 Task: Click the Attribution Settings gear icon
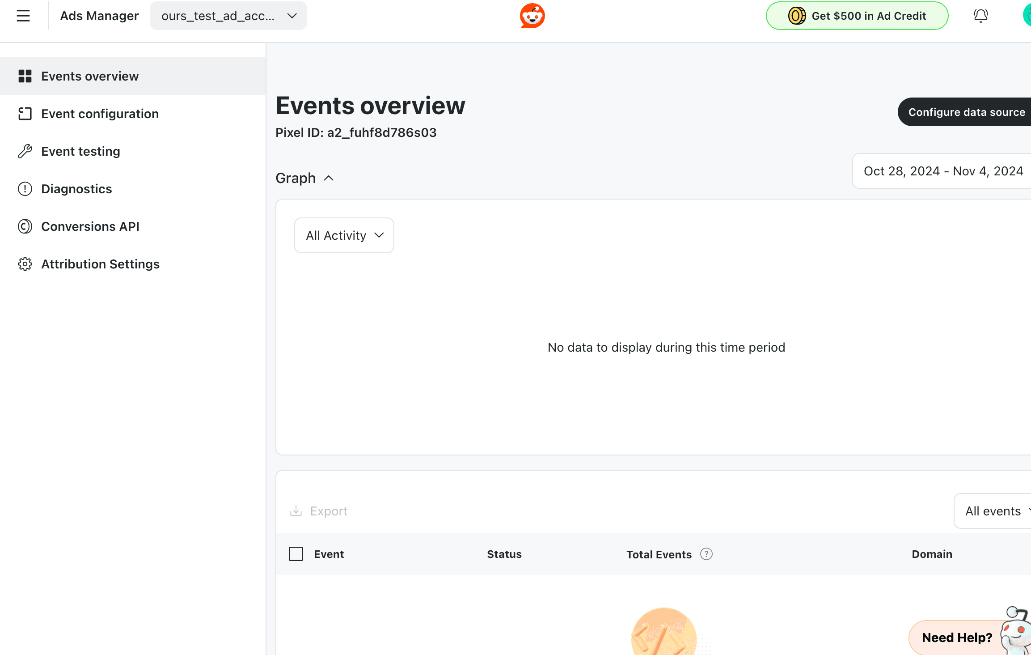[x=25, y=264]
